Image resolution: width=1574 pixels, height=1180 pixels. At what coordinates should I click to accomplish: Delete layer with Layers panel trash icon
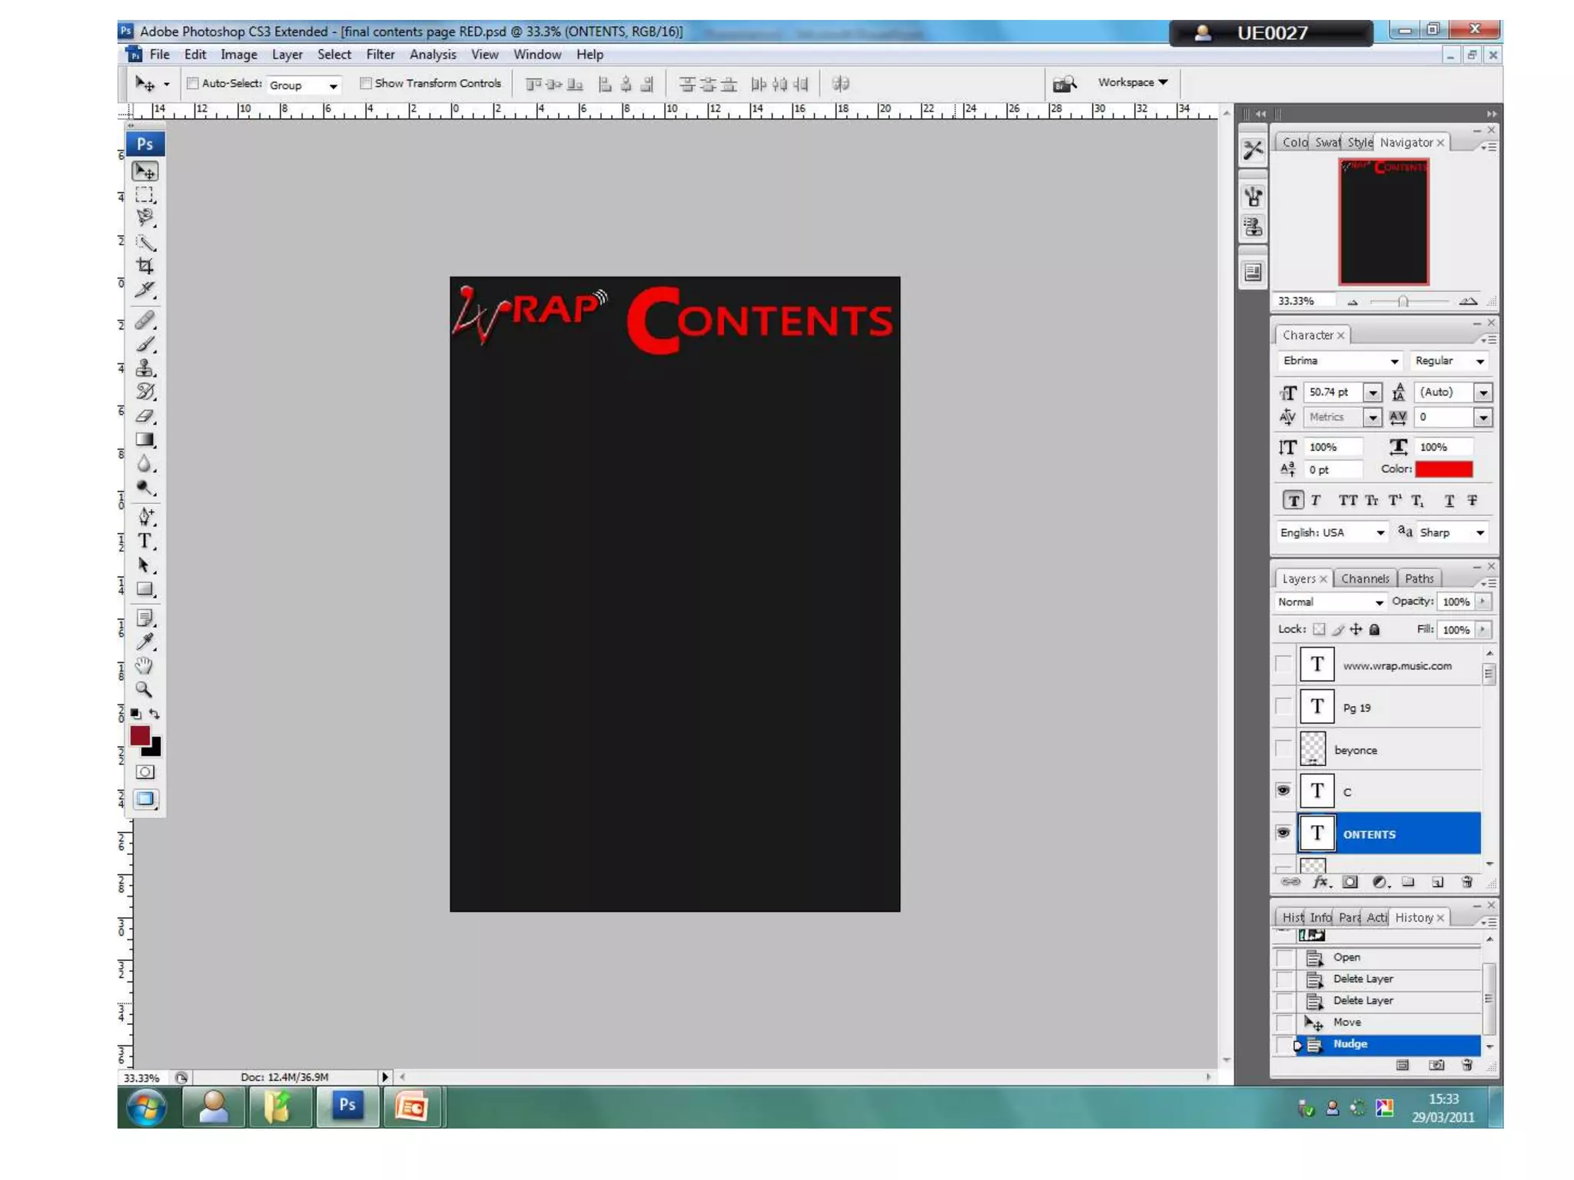(1466, 882)
